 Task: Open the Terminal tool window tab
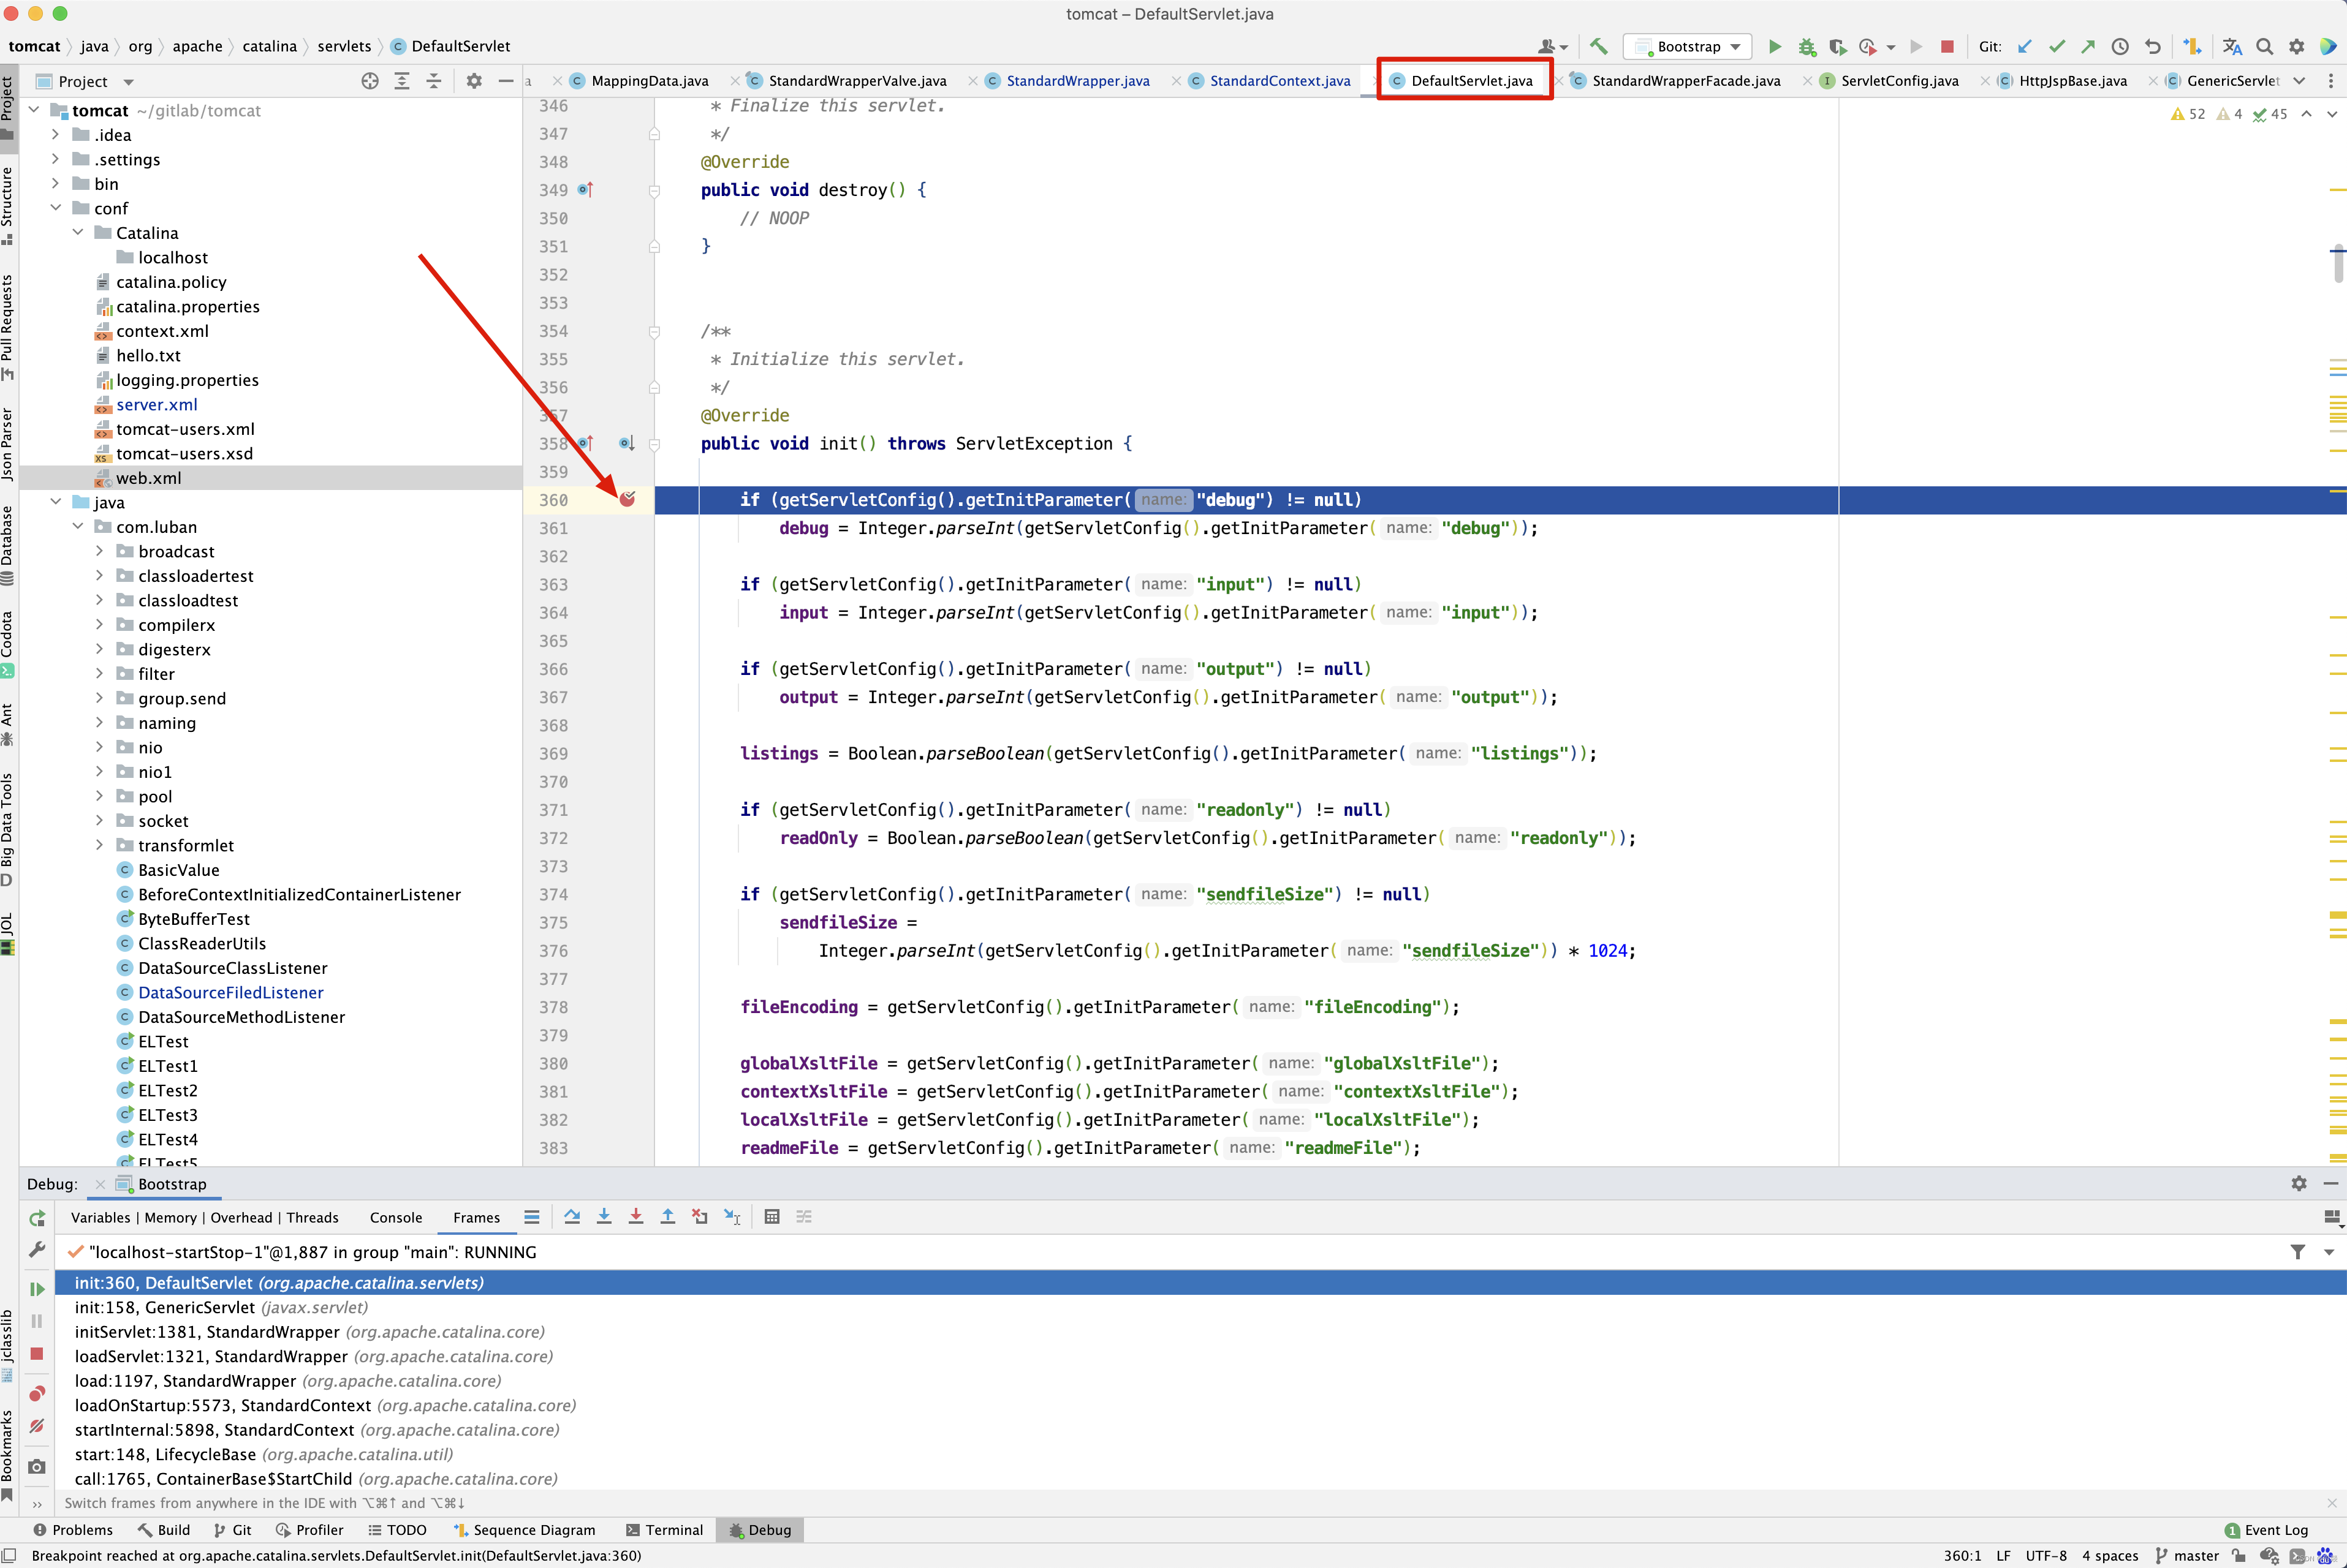point(664,1530)
